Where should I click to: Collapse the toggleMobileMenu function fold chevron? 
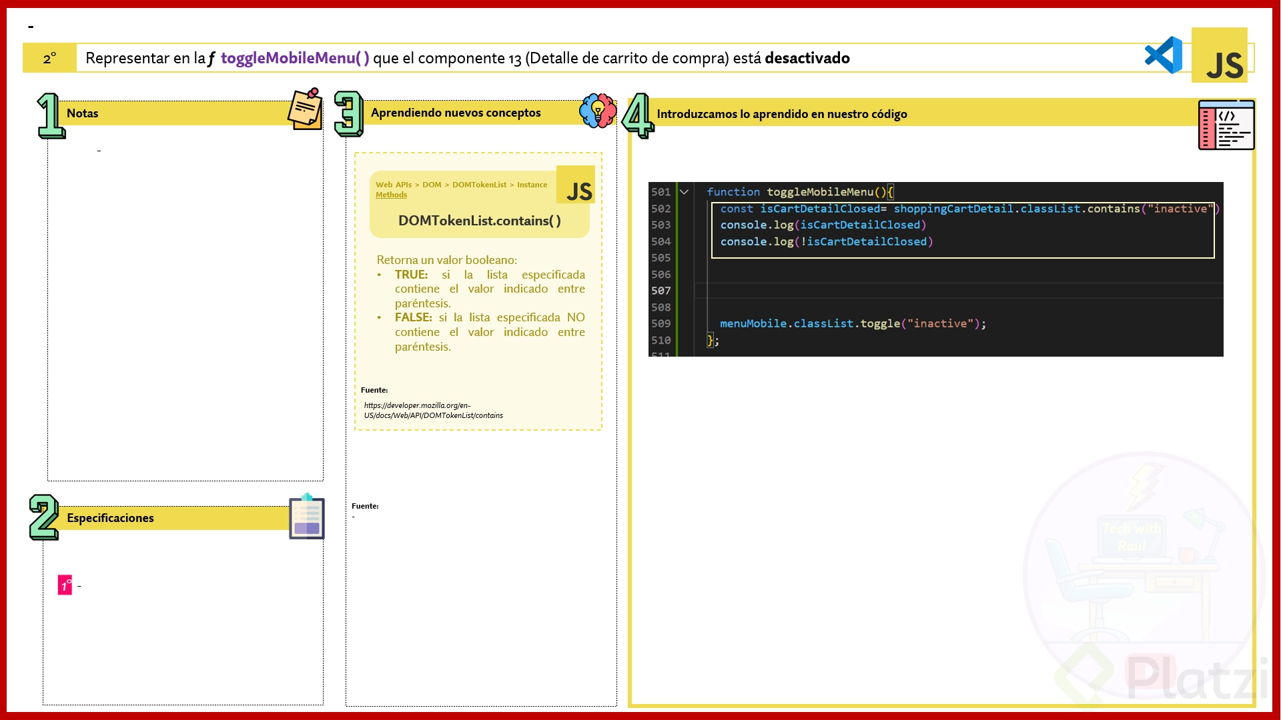684,192
